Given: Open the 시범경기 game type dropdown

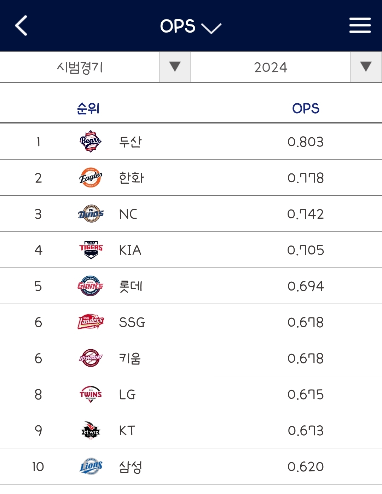Looking at the screenshot, I should (95, 67).
